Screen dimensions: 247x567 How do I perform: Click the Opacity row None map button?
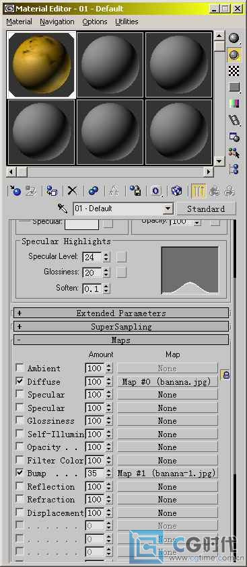(168, 447)
